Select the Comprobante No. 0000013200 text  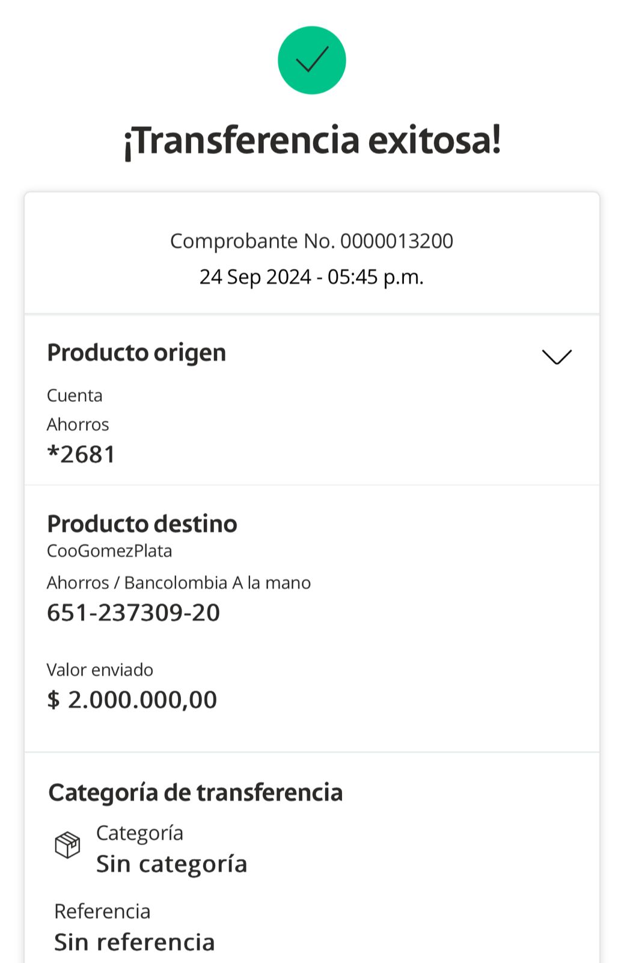(x=311, y=241)
